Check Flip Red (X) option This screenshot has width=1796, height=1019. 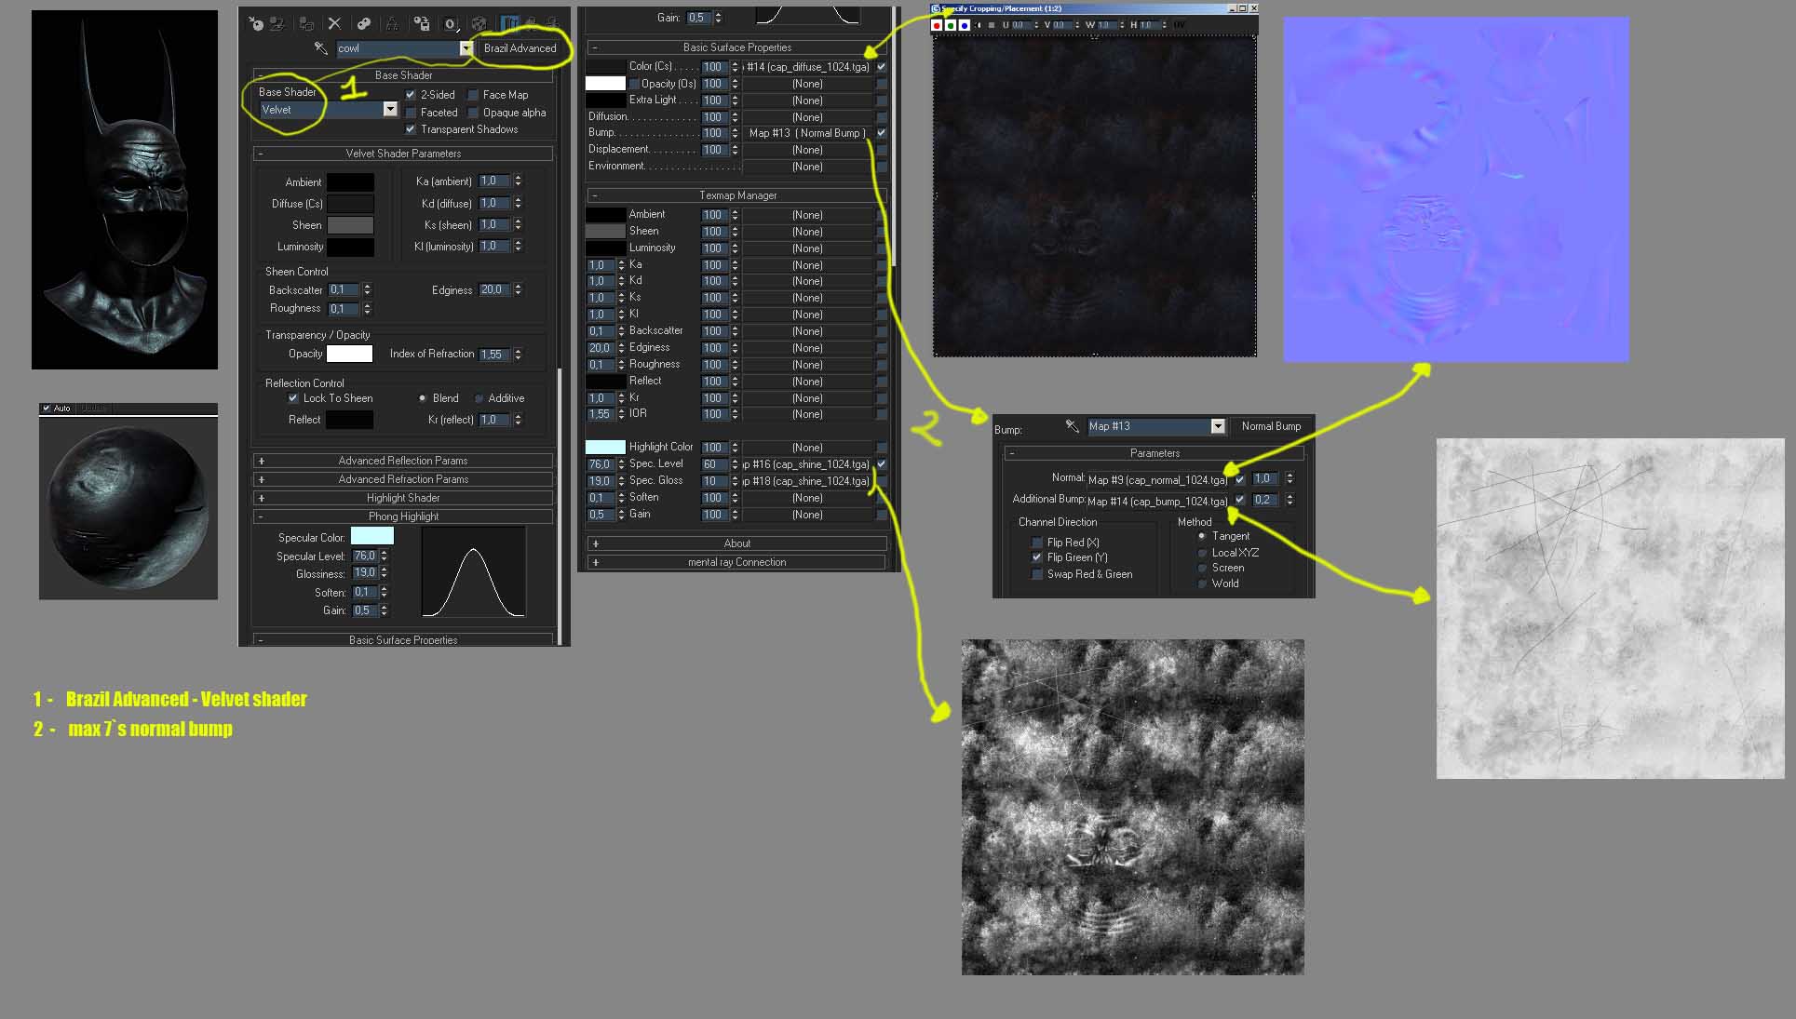click(1036, 543)
